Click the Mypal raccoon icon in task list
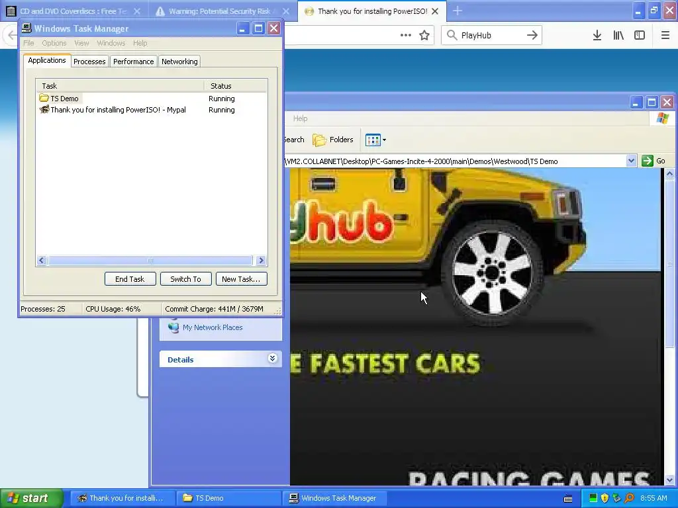678x508 pixels. [x=44, y=109]
